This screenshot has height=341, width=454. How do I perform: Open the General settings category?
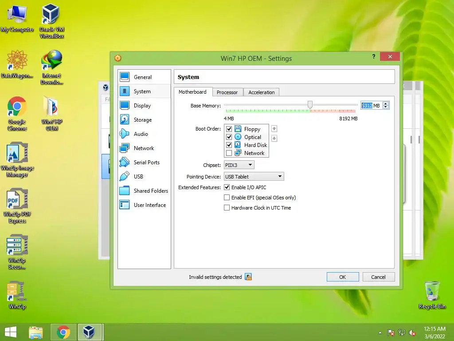144,77
